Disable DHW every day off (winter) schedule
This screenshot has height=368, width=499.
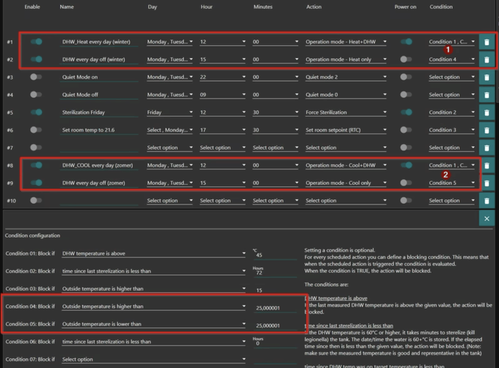tap(36, 59)
